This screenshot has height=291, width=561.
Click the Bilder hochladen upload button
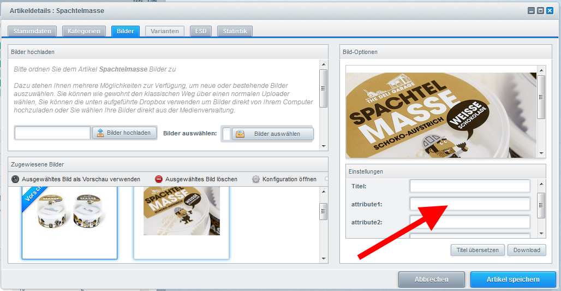(124, 133)
